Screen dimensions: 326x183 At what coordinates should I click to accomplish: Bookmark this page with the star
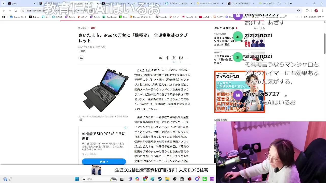point(298,11)
